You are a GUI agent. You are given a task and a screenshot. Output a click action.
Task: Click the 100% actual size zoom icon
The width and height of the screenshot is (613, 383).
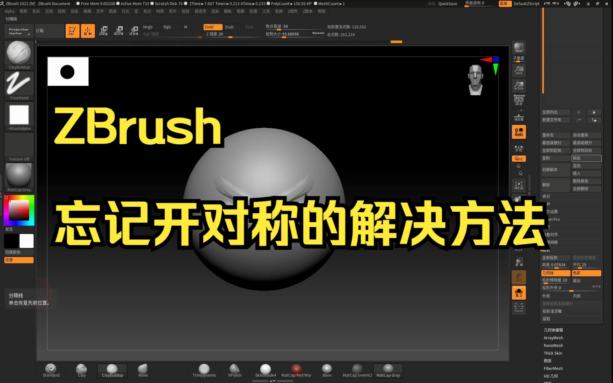pos(519,71)
